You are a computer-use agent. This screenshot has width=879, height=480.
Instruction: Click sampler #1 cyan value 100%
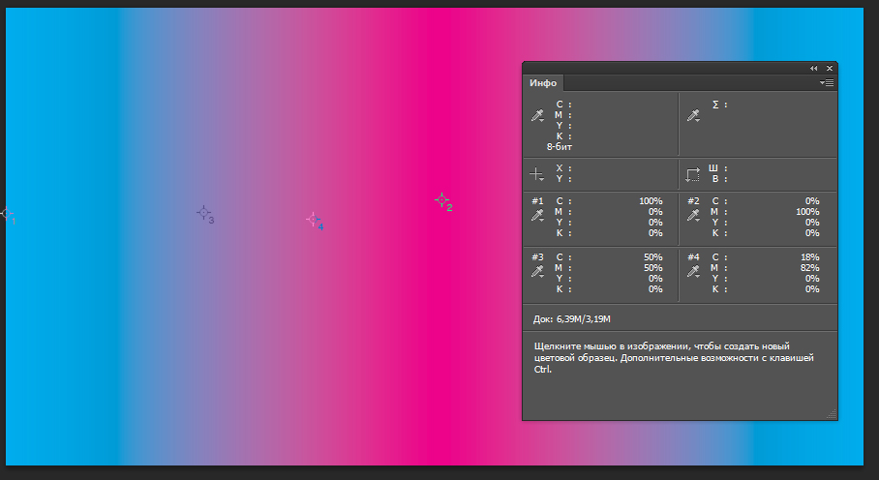651,201
